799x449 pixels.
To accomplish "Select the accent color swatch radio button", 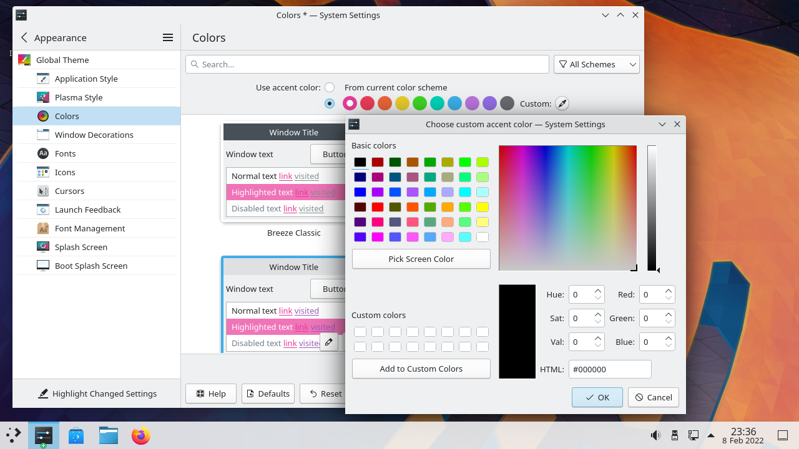I will click(x=330, y=104).
